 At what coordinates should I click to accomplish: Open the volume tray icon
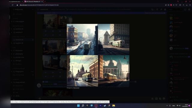(180, 106)
